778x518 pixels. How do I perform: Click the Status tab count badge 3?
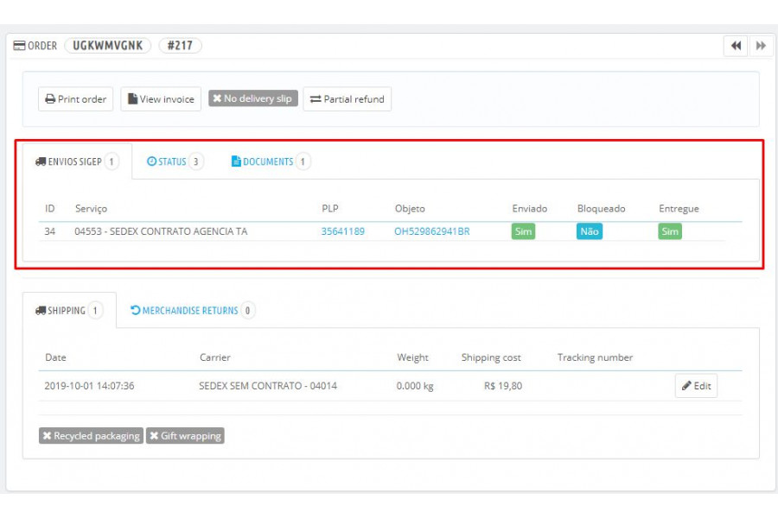click(196, 161)
